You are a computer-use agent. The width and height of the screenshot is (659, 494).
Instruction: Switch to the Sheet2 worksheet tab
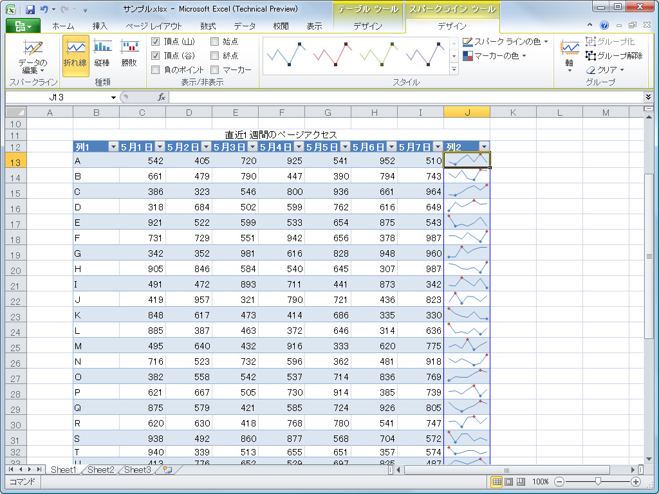100,470
